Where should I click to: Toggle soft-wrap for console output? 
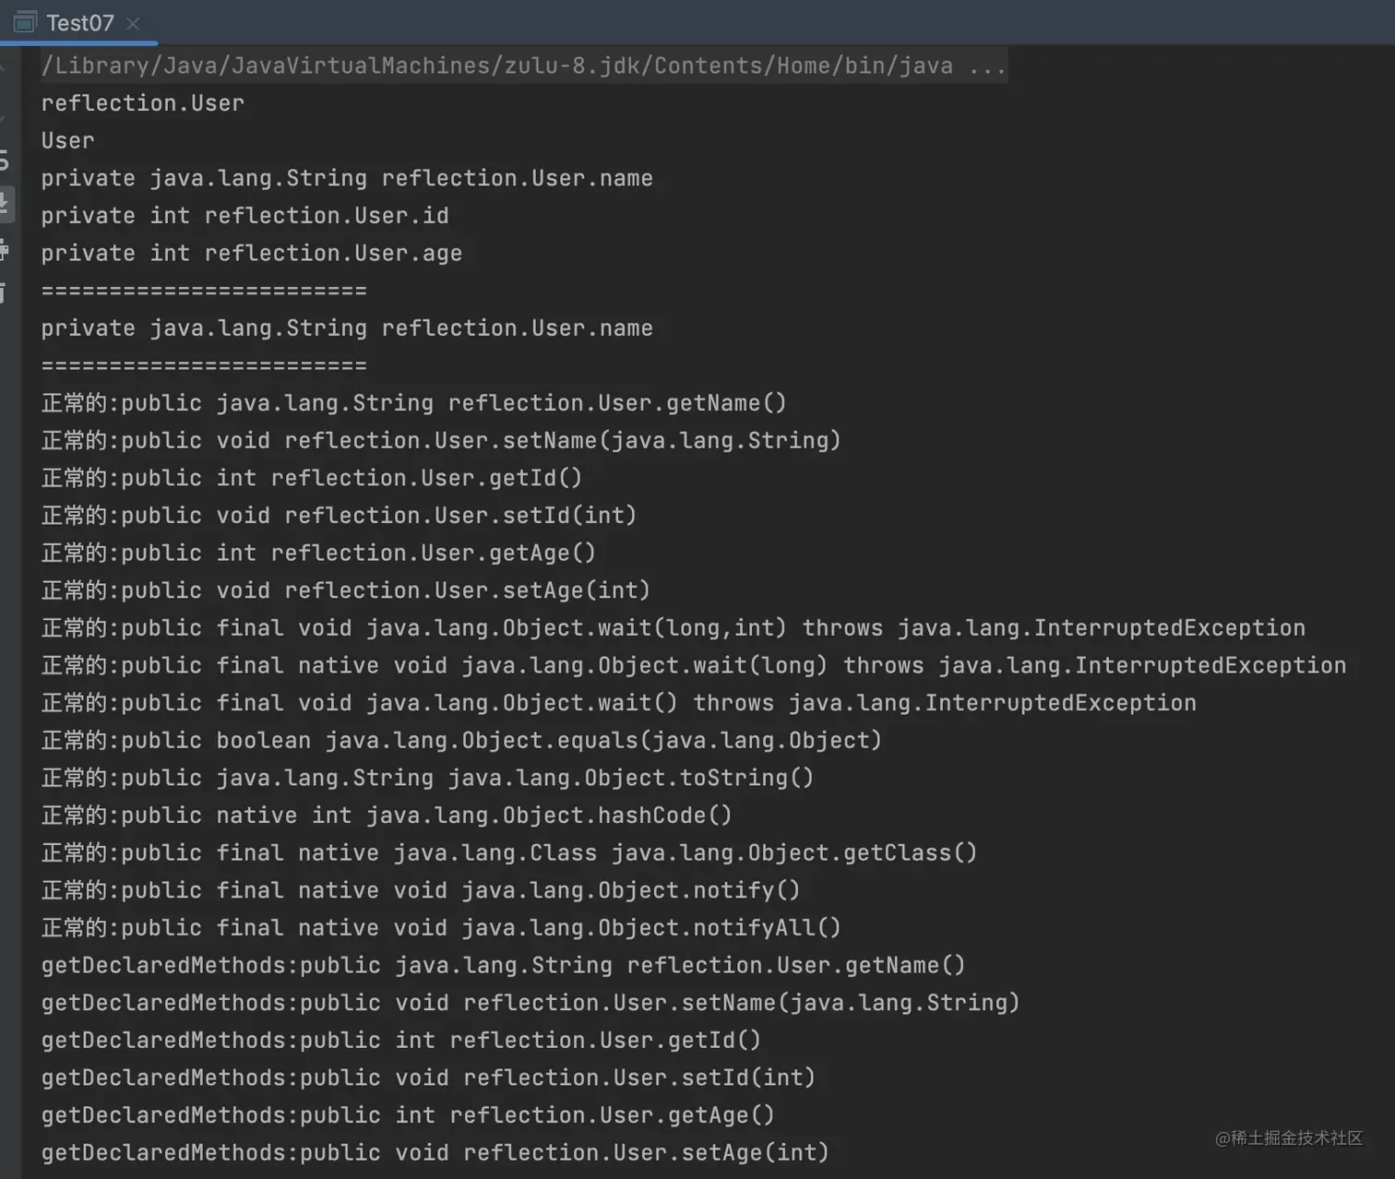(4, 161)
